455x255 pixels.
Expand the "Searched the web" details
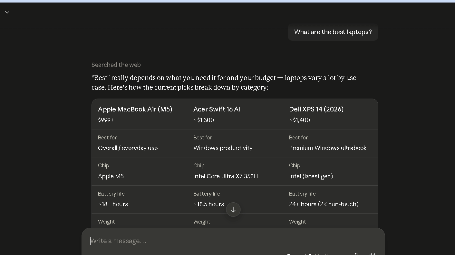click(116, 65)
